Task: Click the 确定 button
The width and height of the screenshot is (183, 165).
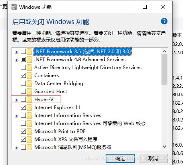Action: tap(120, 158)
